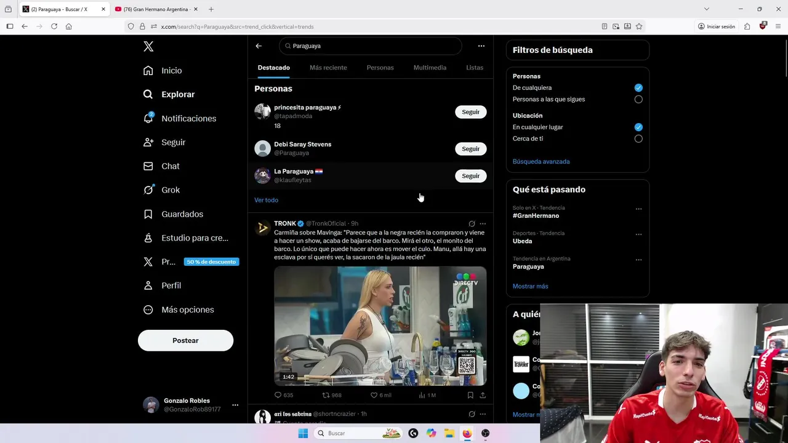Open 'Ver todo' people link
788x443 pixels.
tap(266, 200)
